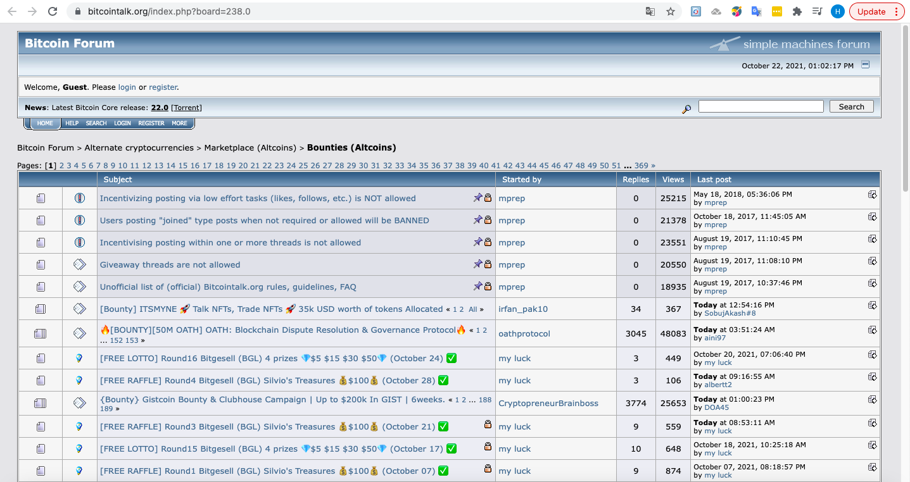
Task: Open ITSMYNE Talk NFTs bounty thread
Action: 272,309
